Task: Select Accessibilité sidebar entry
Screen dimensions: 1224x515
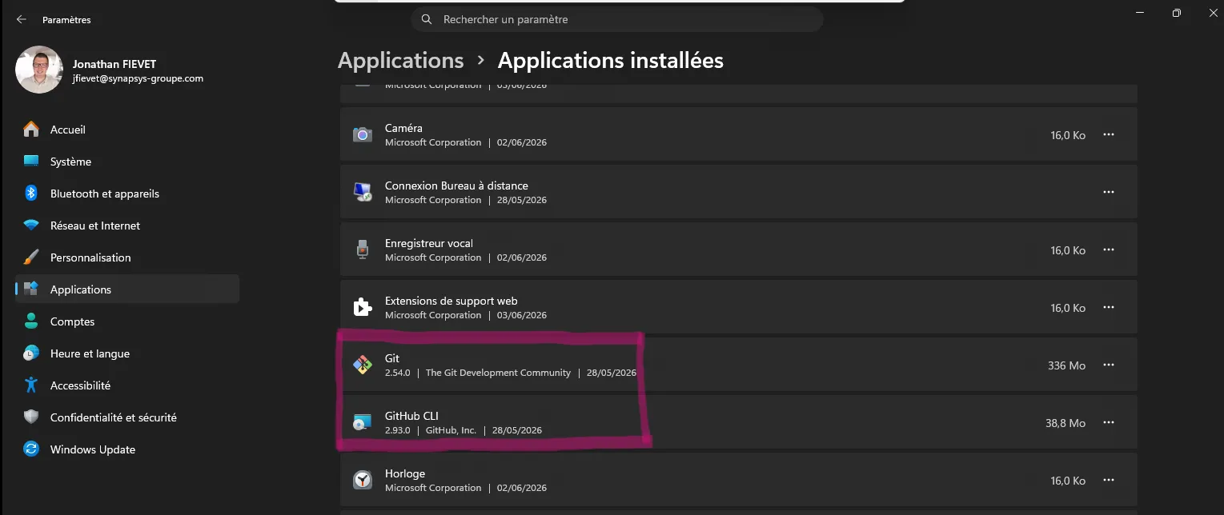Action: coord(127,385)
